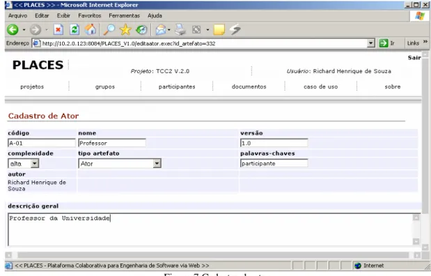431x276 pixels.
Task: Click the red Stop page icon
Action: 58,29
